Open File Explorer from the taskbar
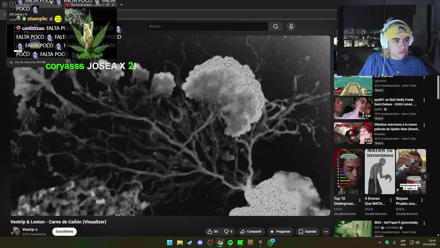The width and height of the screenshot is (440, 248). 180,242
